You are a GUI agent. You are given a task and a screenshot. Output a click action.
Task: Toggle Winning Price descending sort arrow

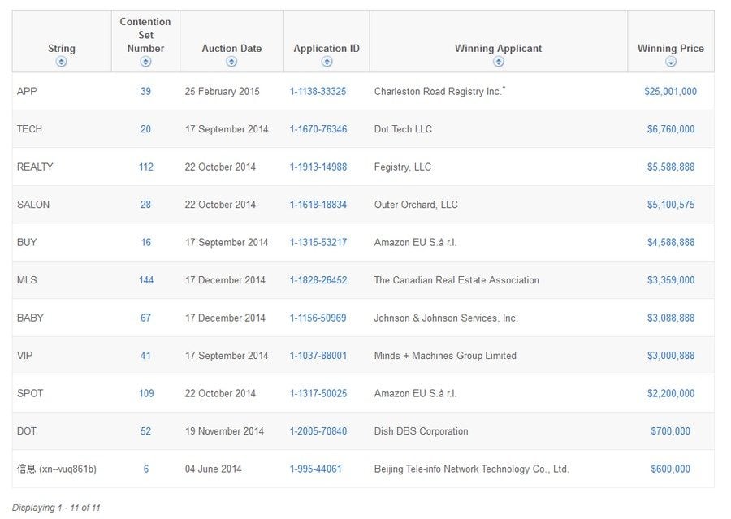[x=670, y=62]
